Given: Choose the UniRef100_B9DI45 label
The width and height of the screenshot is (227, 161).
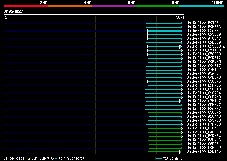Looking at the screenshot, I should click(x=204, y=152).
